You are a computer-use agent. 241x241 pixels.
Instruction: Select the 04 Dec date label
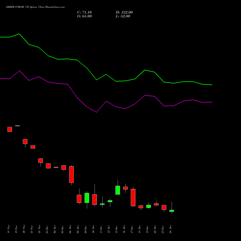click(x=70, y=229)
